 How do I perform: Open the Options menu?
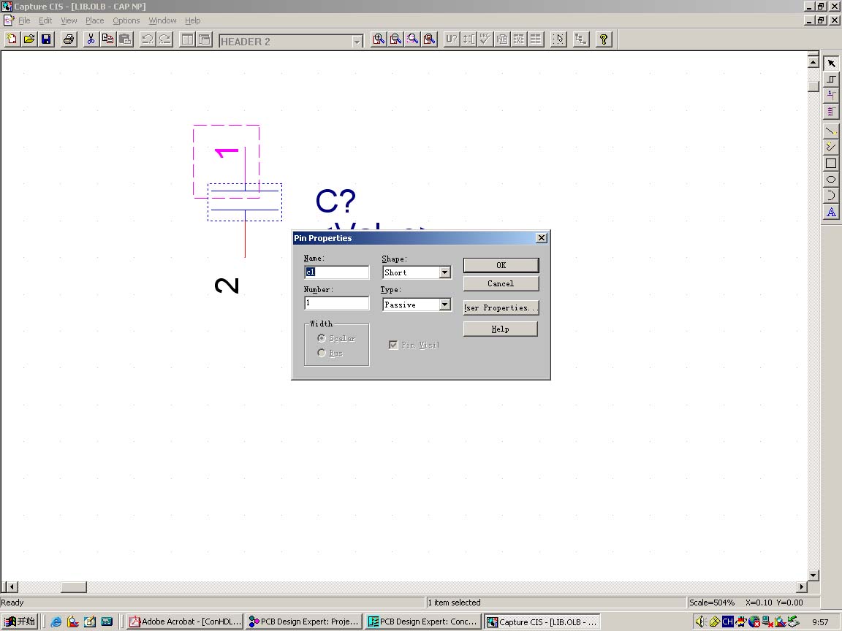[x=126, y=20]
